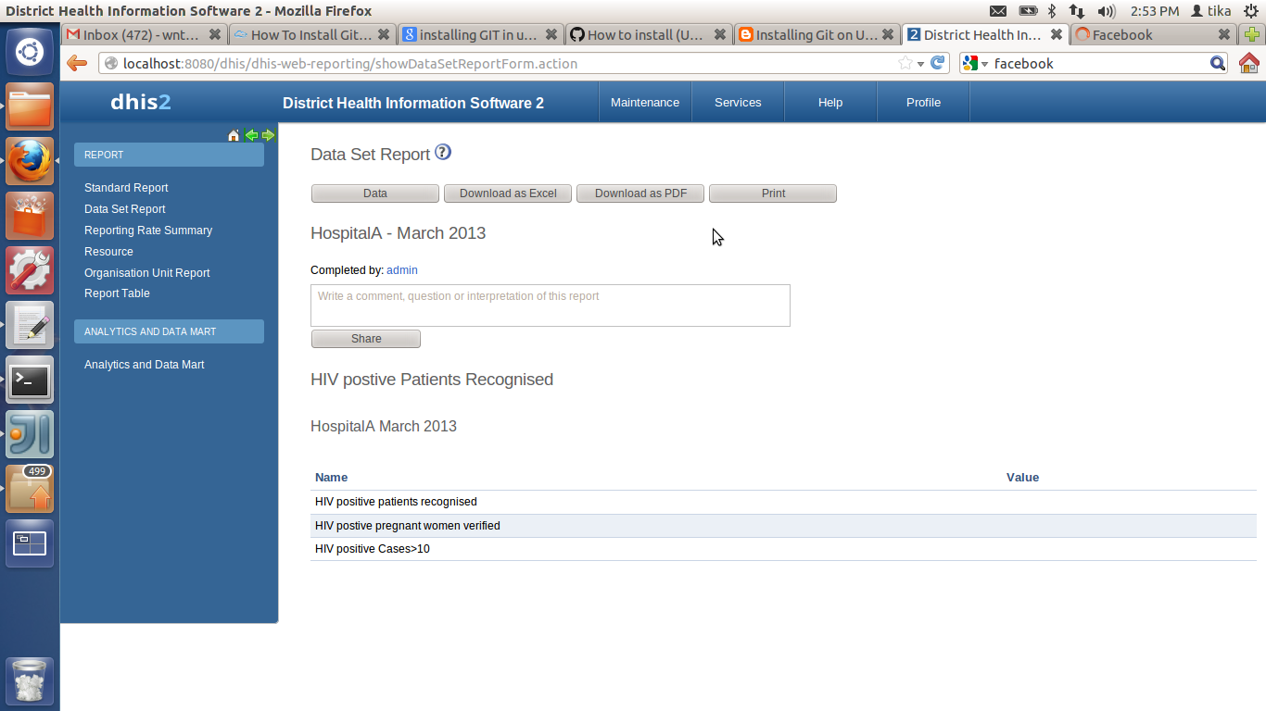This screenshot has width=1266, height=711.
Task: Open the clock showing 2:53 PM
Action: coord(1155,11)
